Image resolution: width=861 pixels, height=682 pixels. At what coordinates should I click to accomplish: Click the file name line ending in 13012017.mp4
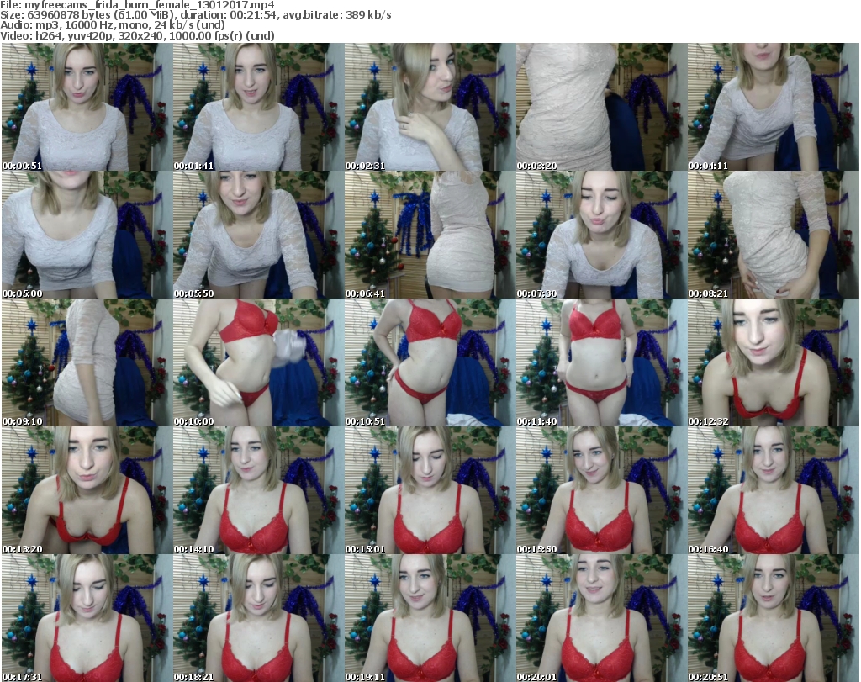click(x=137, y=5)
